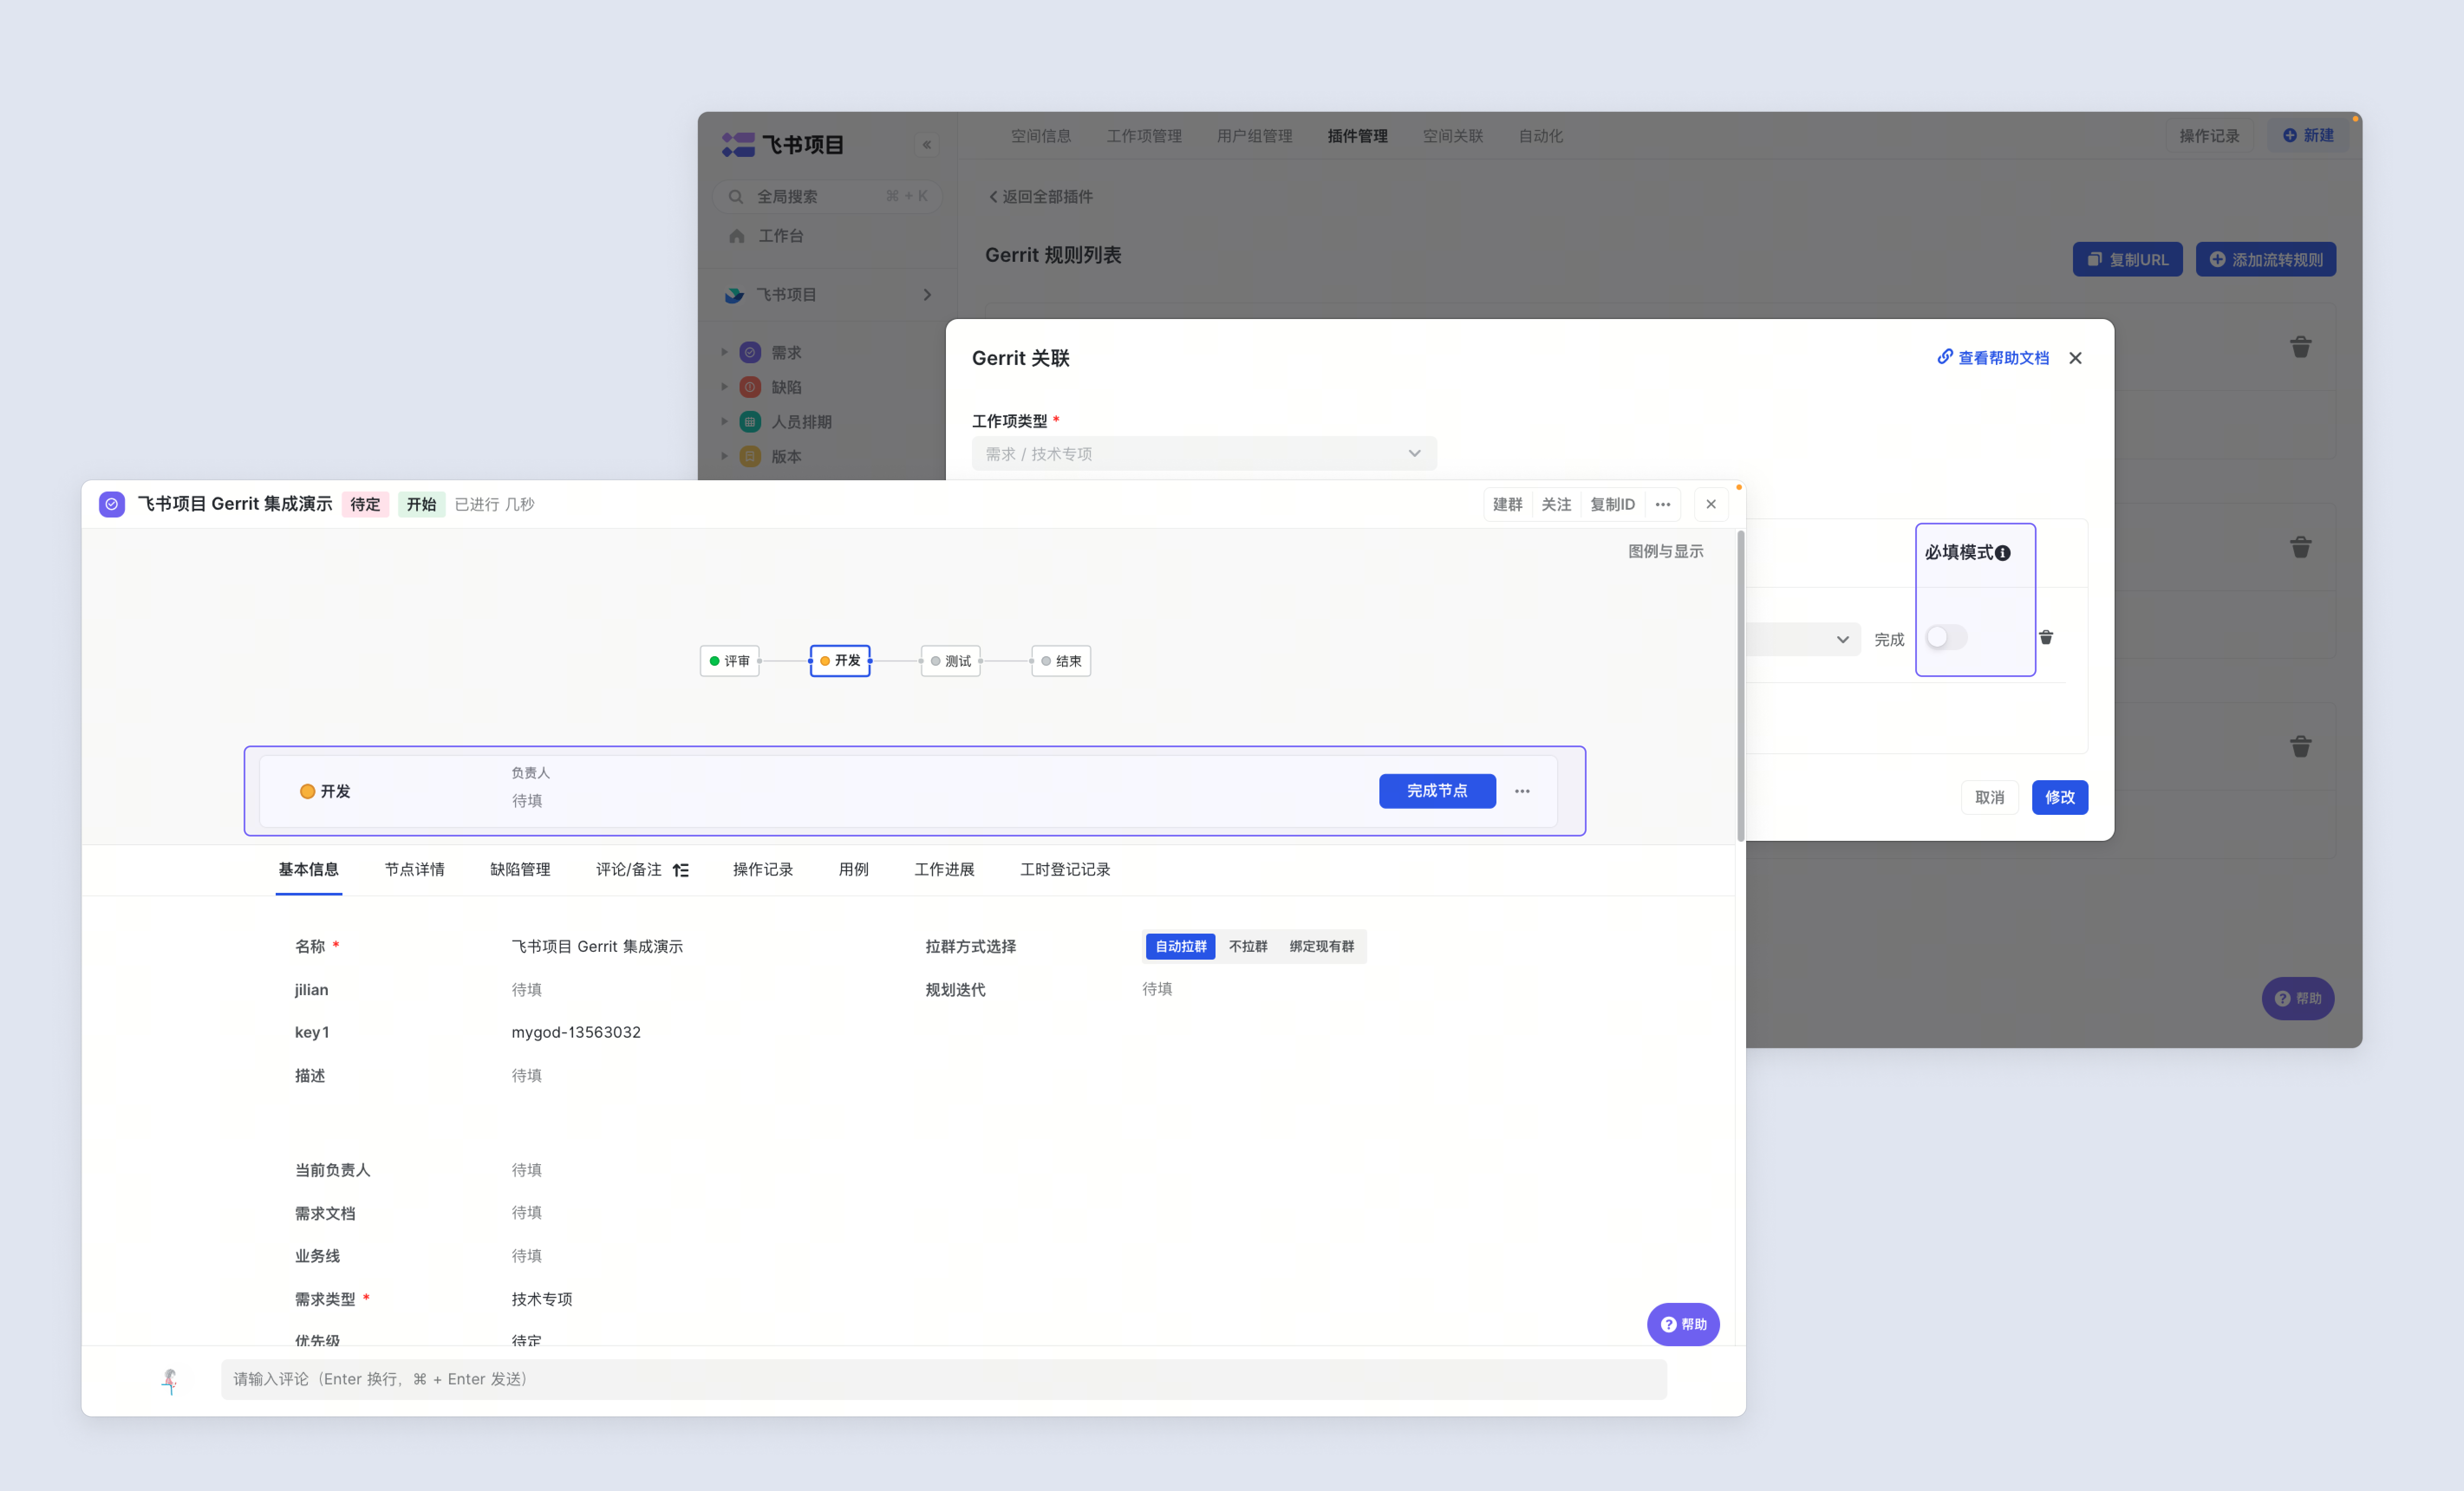Open the 帮助 bubble in background window
The height and width of the screenshot is (1491, 2464).
[2298, 998]
